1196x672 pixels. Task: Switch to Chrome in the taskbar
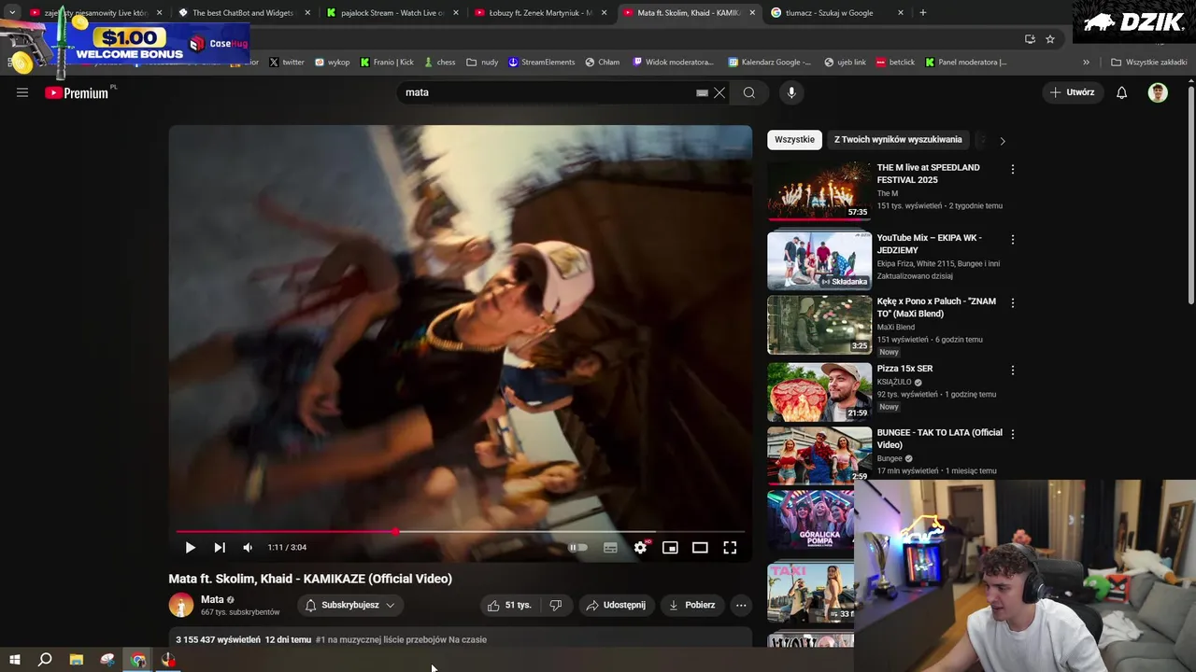138,660
